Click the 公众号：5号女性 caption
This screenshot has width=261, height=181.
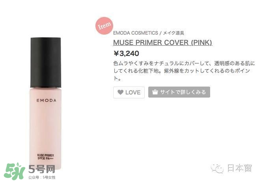[x=42, y=177]
